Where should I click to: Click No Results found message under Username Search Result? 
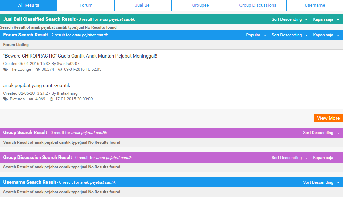coord(62,192)
